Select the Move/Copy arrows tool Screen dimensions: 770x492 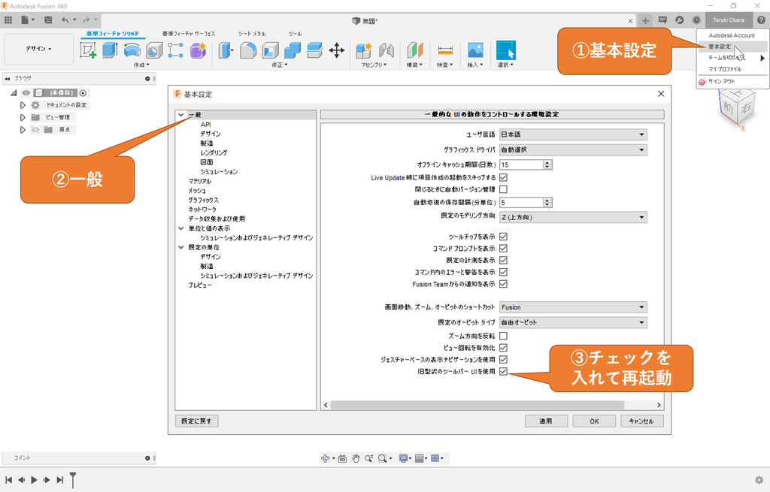[337, 50]
